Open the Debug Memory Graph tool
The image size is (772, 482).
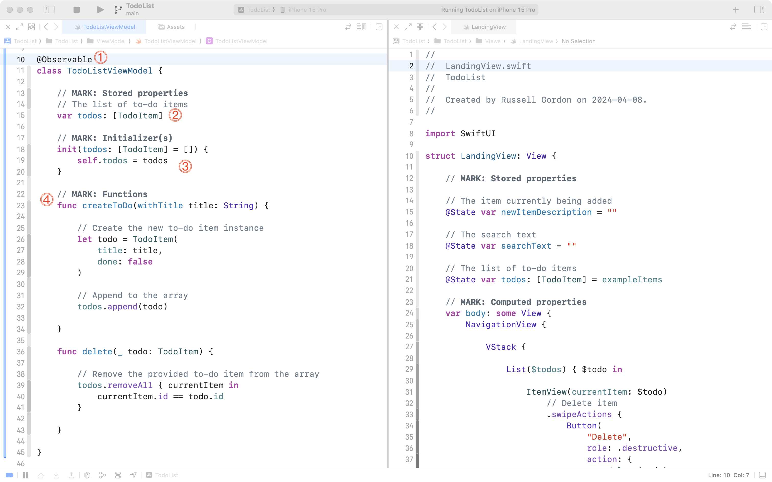point(102,475)
